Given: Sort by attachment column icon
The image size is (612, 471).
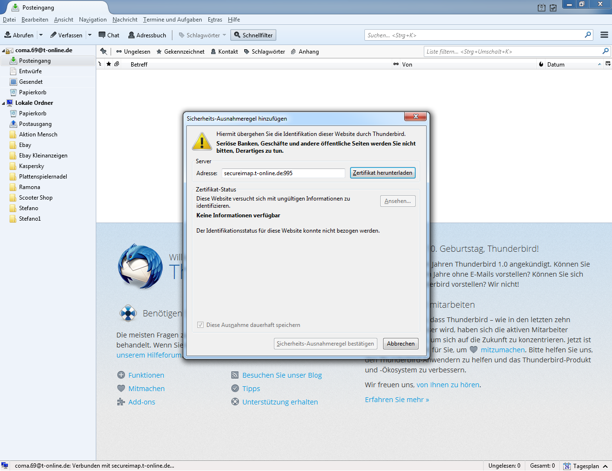Looking at the screenshot, I should [116, 64].
